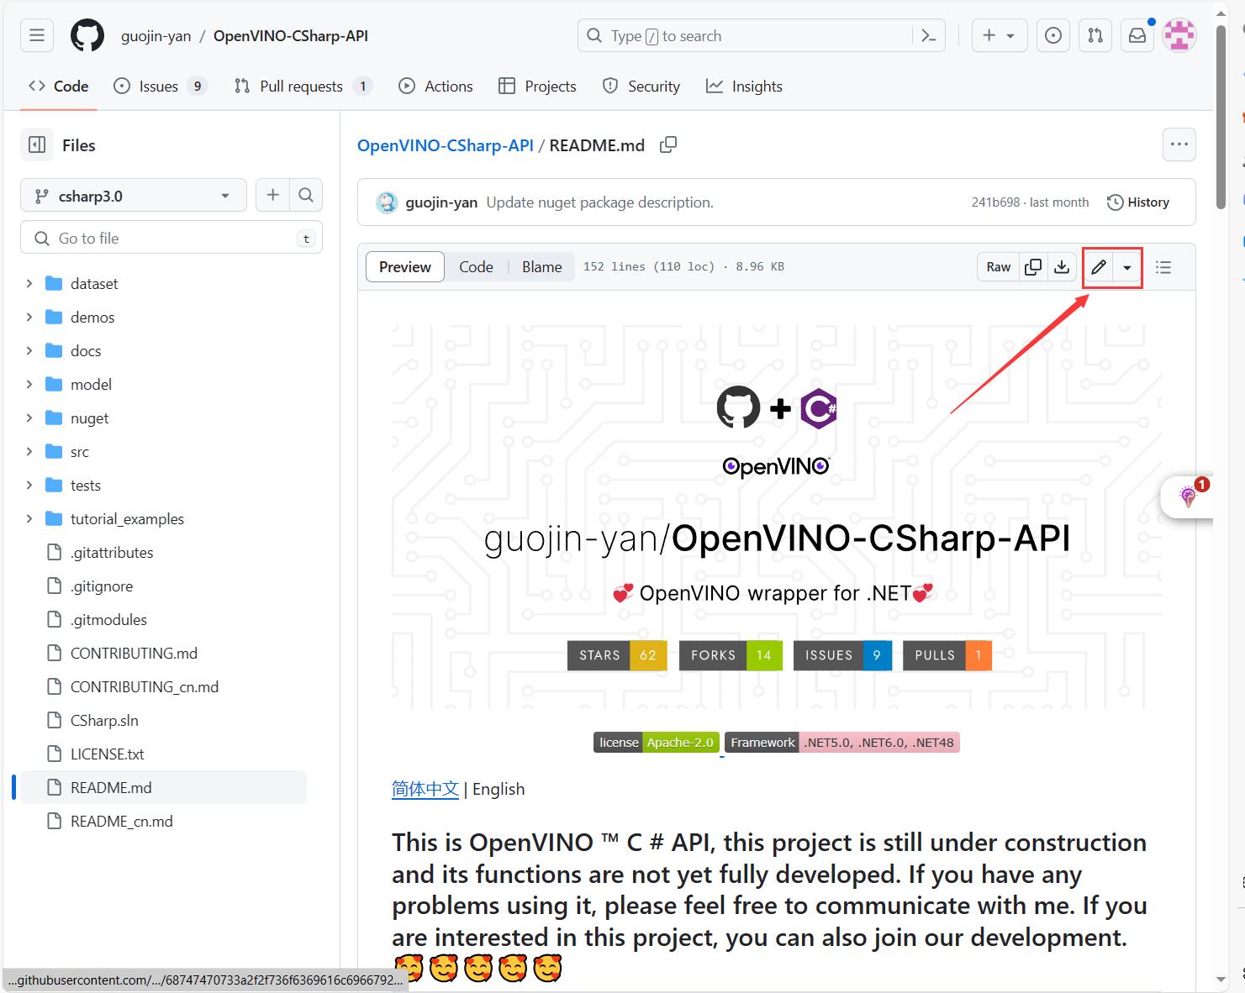Click the PULLS 1 badge
Image resolution: width=1245 pixels, height=993 pixels.
point(947,655)
